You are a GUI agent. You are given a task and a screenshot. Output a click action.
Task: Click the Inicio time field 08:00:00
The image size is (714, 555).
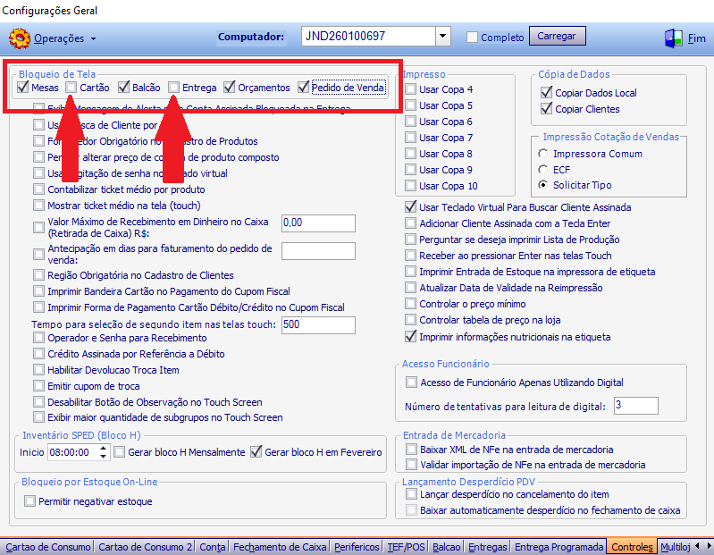click(x=73, y=452)
